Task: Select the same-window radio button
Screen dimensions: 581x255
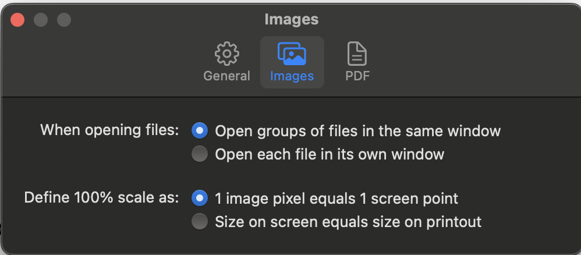Action: 200,131
